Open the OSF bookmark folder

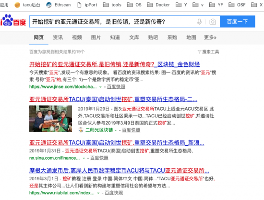(x=237, y=5)
